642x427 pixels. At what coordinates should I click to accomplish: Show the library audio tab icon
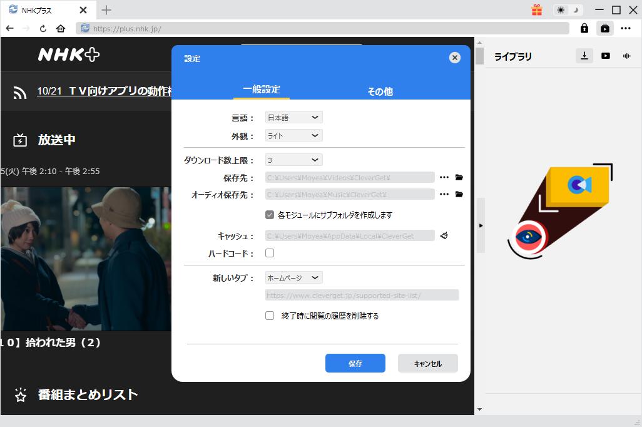coord(626,56)
